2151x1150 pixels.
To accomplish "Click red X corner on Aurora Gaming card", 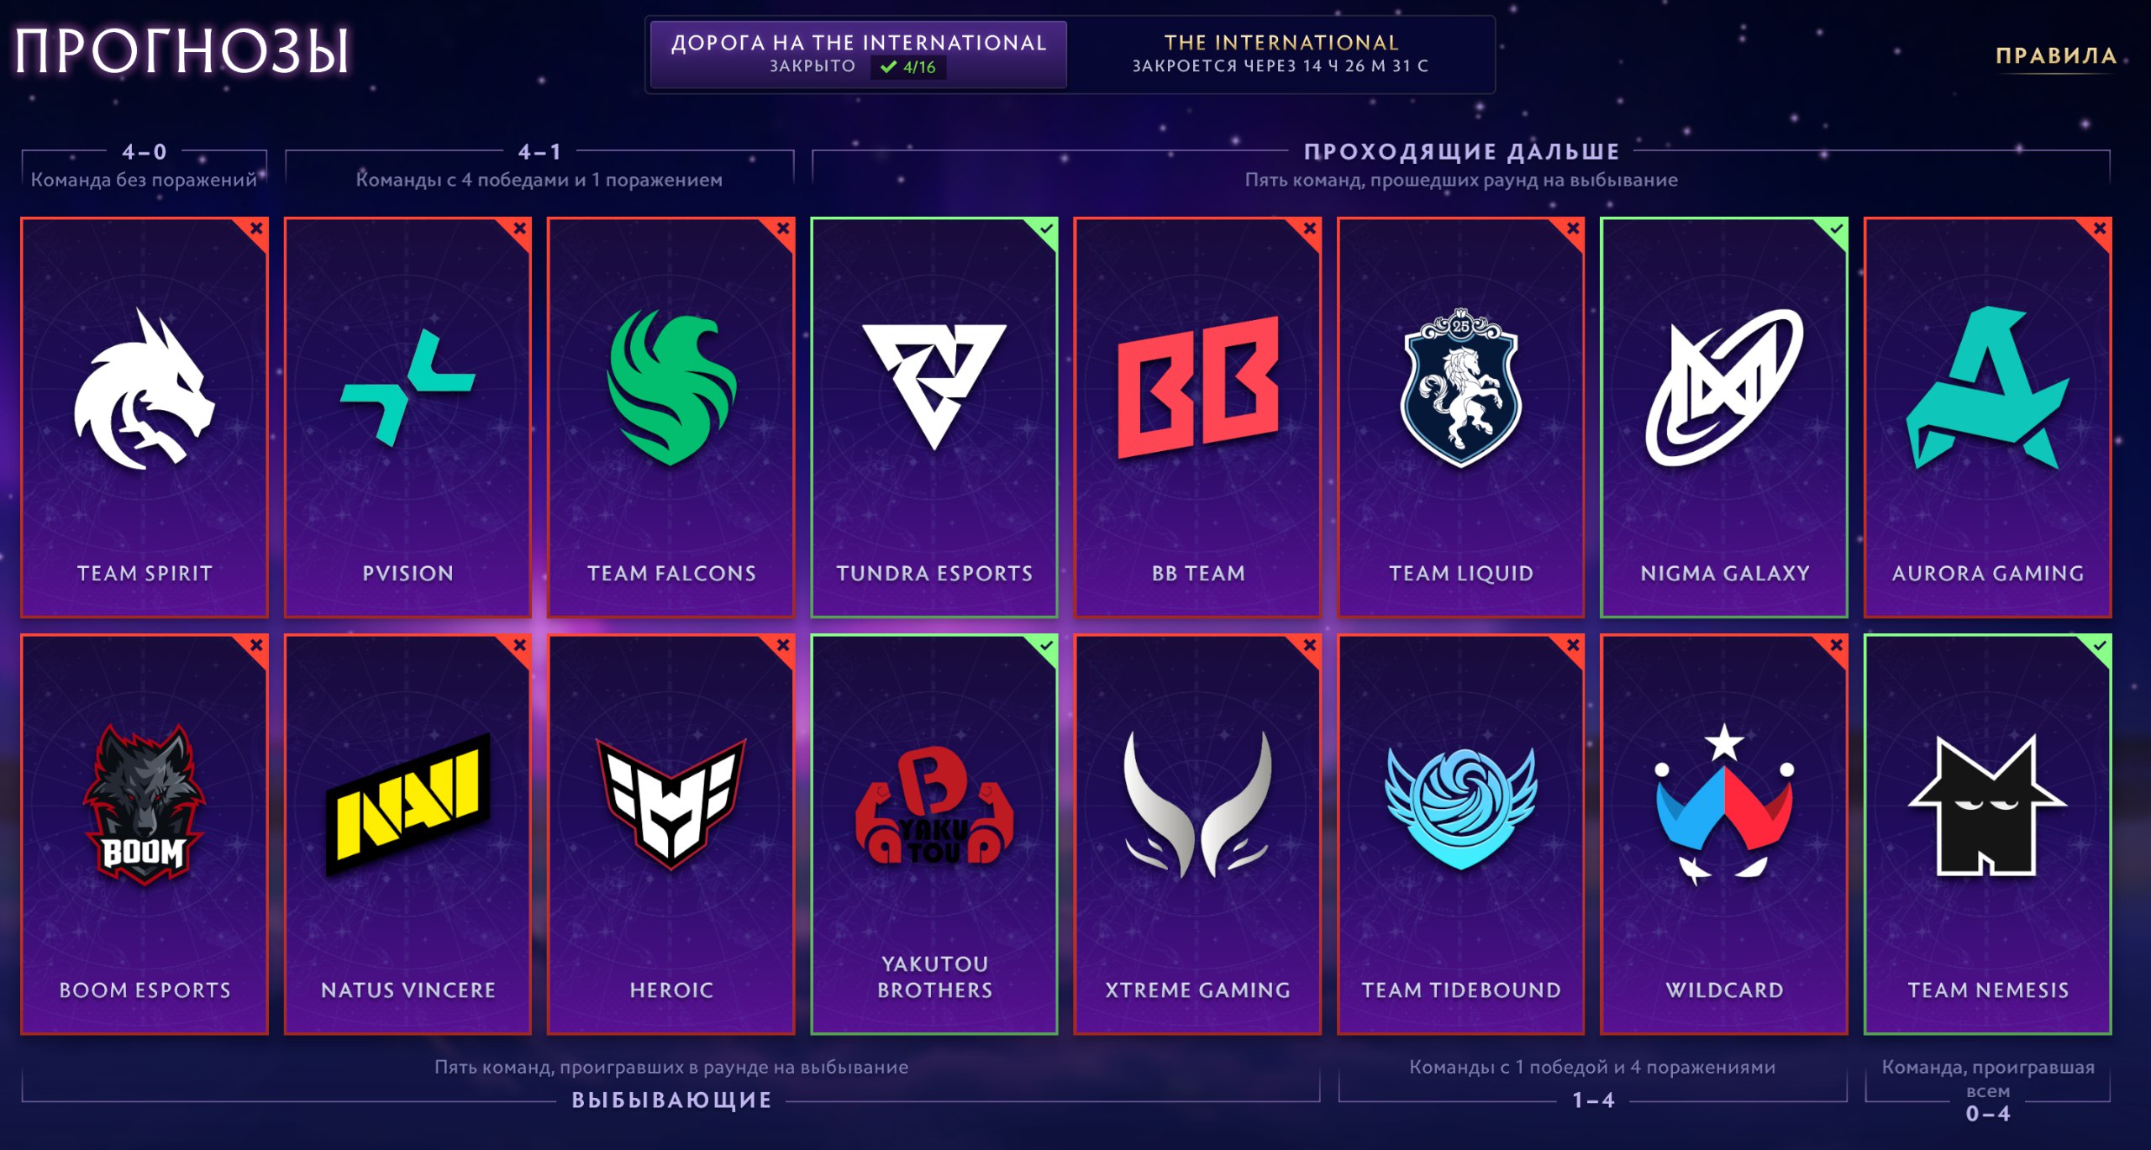I will pyautogui.click(x=2098, y=231).
